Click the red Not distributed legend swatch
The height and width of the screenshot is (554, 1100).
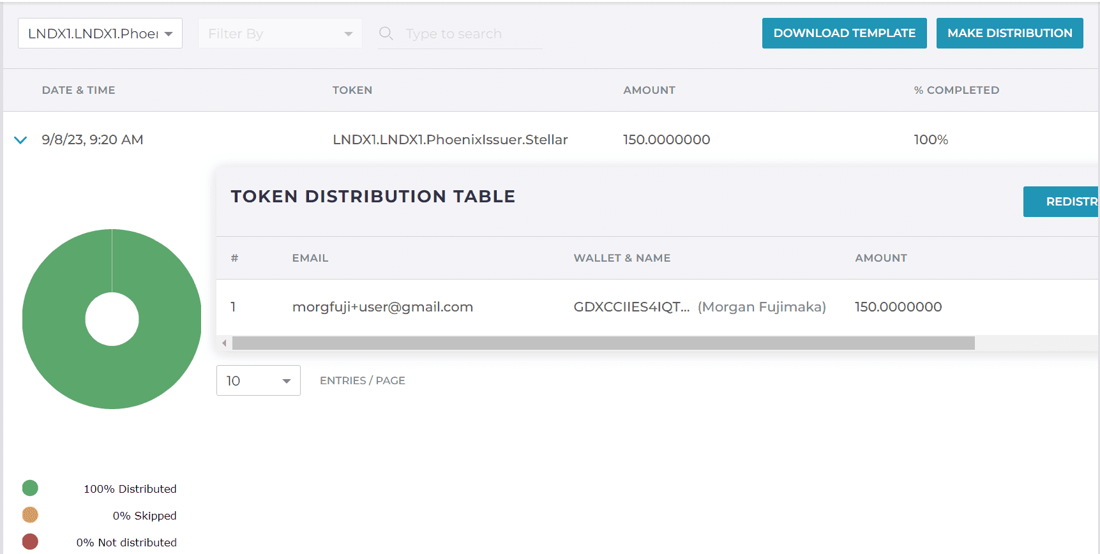(x=30, y=542)
